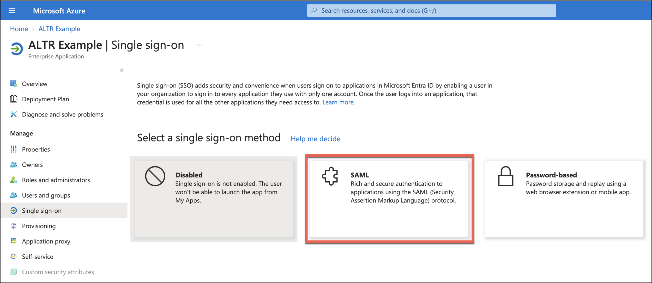Click the Select a single sign-on method heading
Screen dimensions: 652x283
click(x=209, y=138)
